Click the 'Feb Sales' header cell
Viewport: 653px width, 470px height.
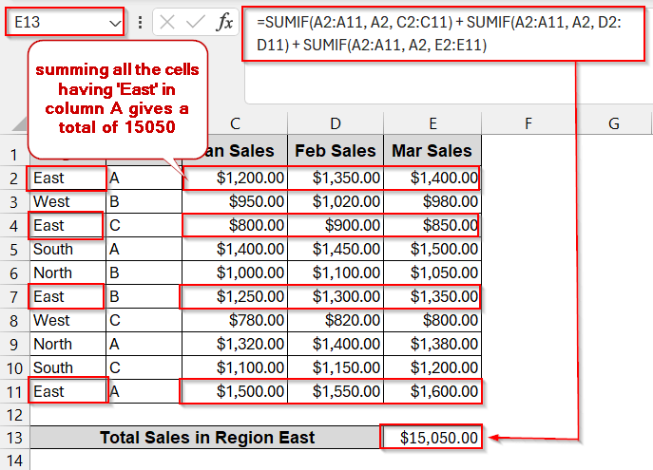[x=336, y=151]
